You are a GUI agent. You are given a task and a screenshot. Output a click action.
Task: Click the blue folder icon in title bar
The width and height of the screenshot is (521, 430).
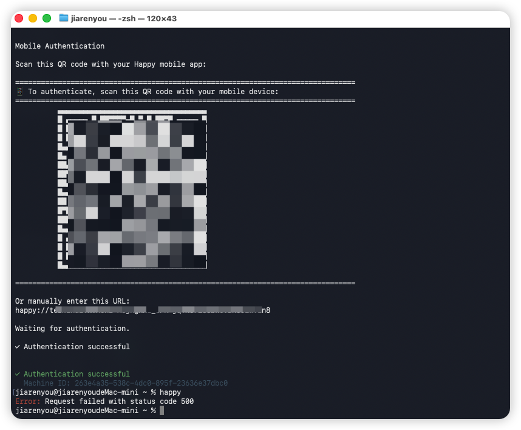tap(64, 18)
